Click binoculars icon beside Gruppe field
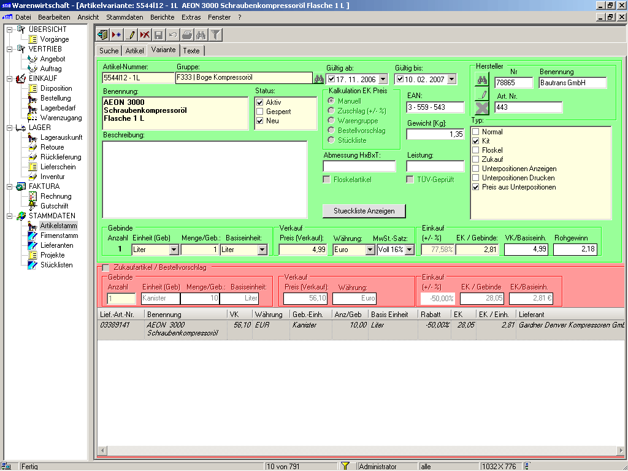The image size is (628, 471). click(x=318, y=78)
